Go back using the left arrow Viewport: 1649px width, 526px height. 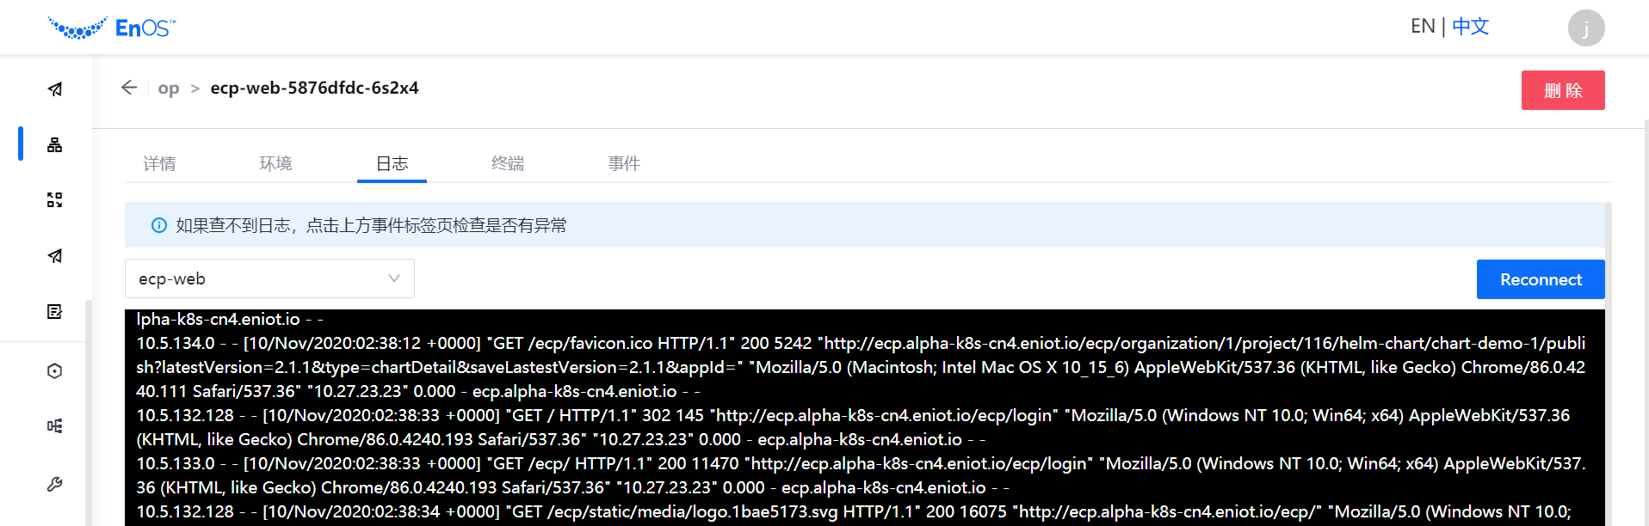[129, 88]
